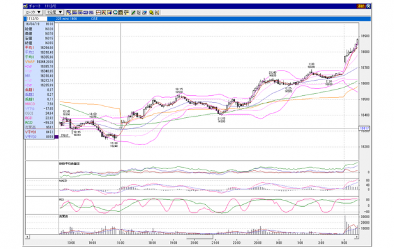Click the peak-marker chart icon beside line chart

(x=104, y=12)
